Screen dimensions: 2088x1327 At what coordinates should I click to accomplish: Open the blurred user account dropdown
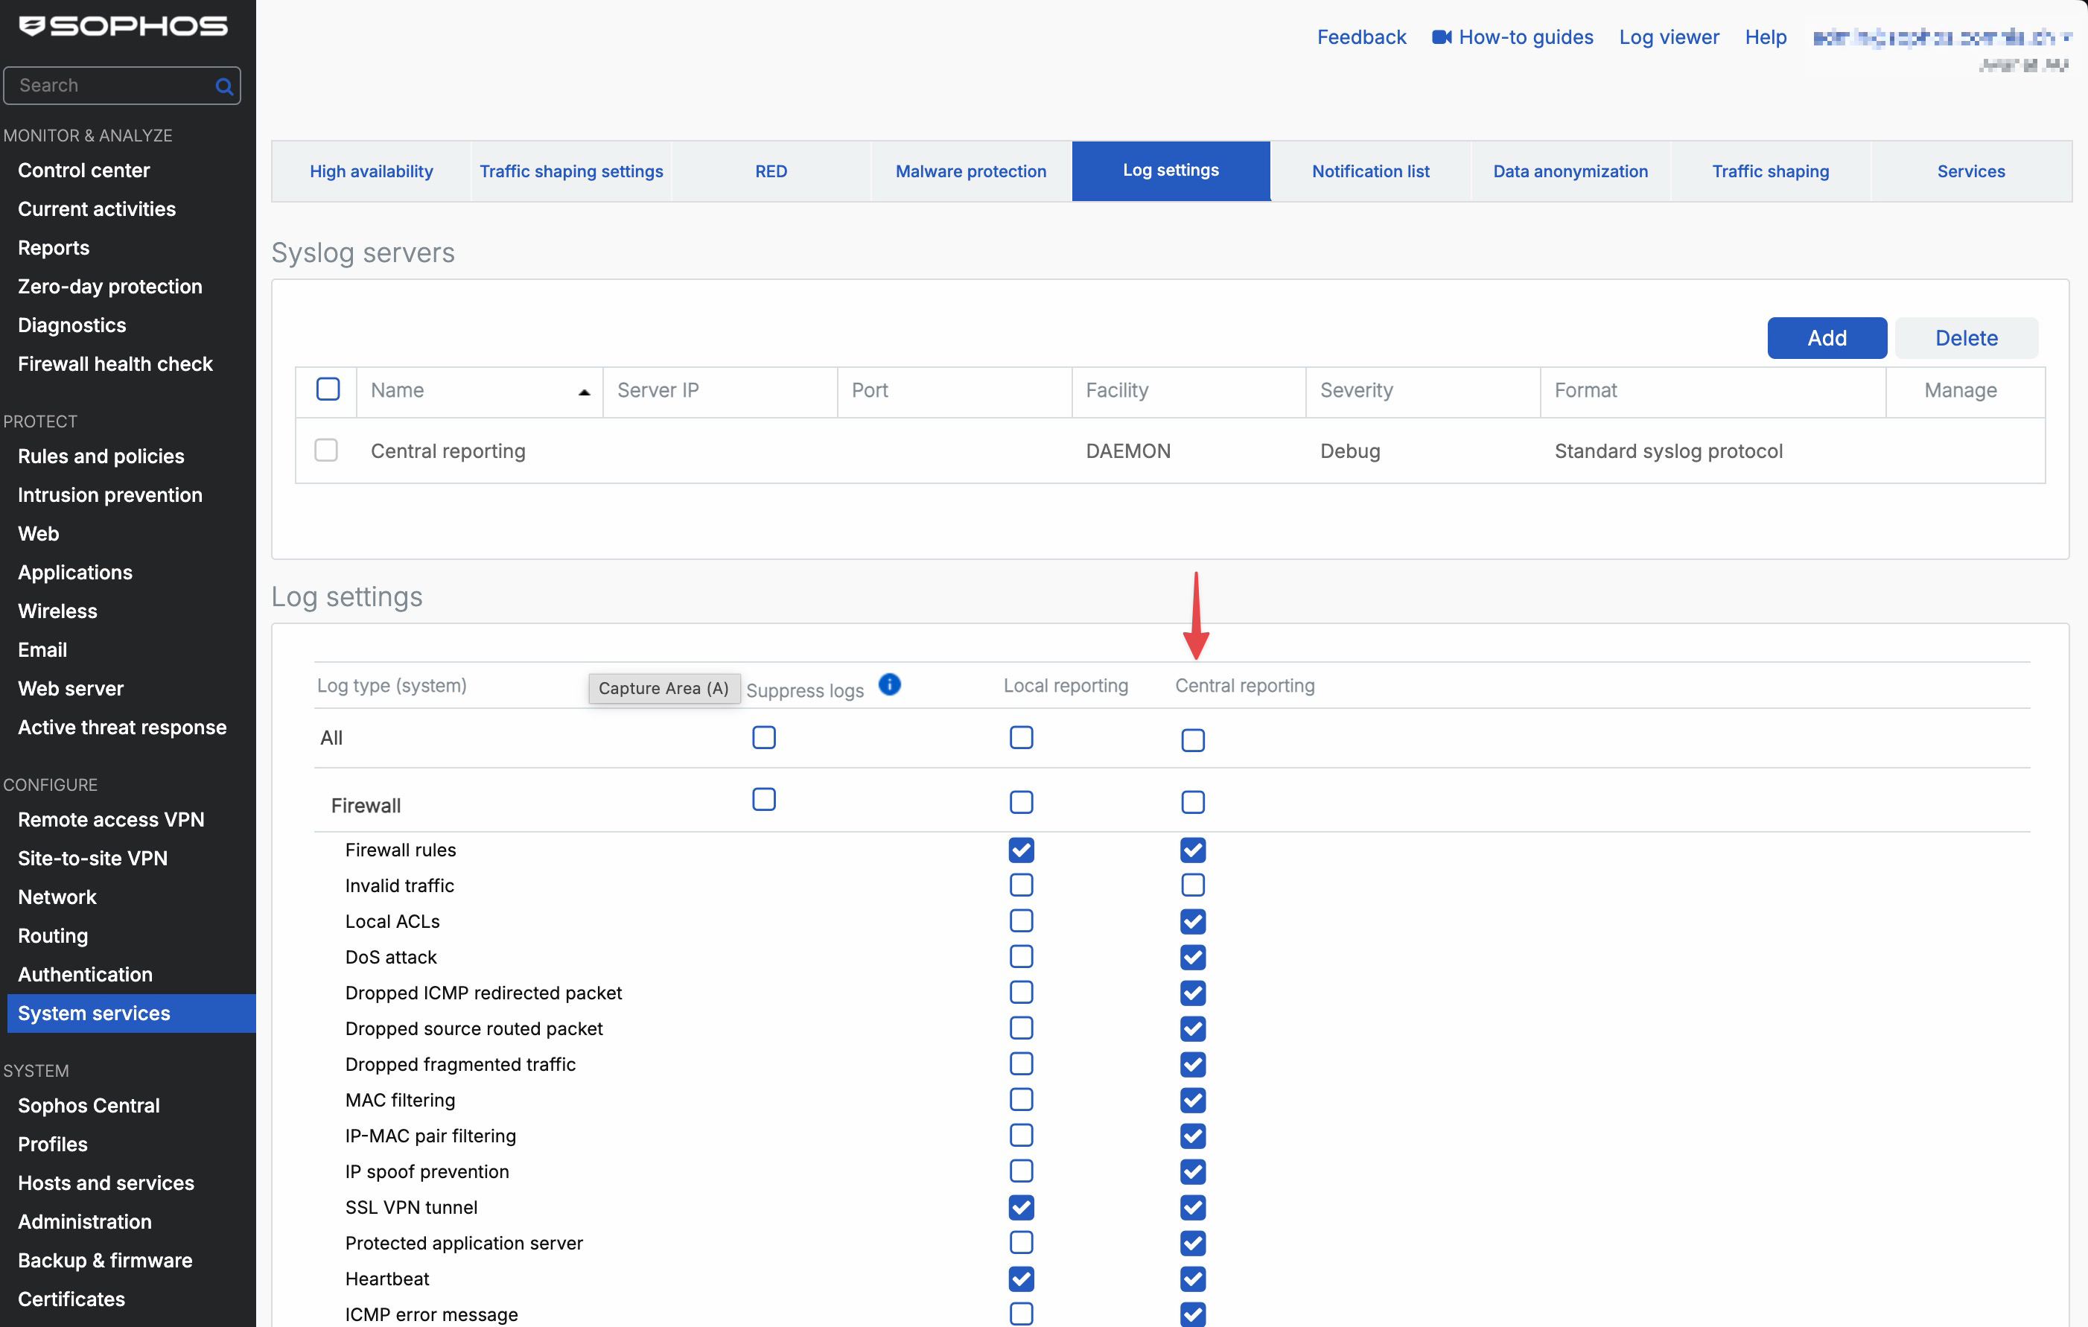tap(1941, 38)
